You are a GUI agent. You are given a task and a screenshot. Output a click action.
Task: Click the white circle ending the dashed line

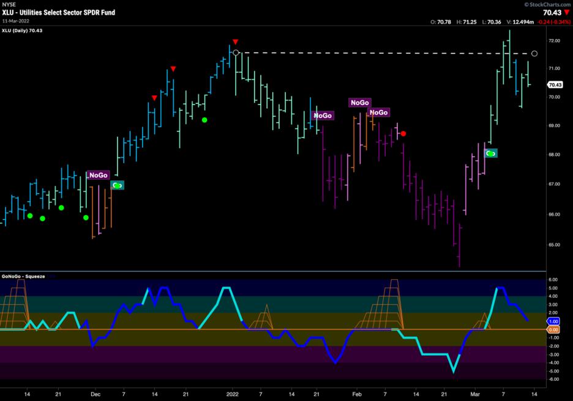534,54
